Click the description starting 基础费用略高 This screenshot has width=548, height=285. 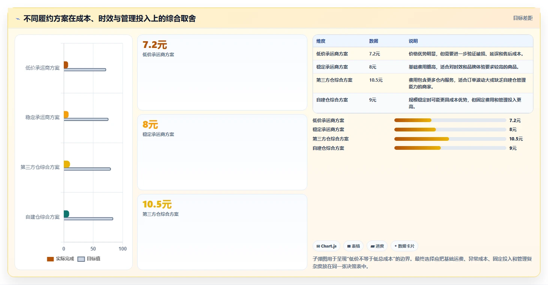tap(464, 67)
